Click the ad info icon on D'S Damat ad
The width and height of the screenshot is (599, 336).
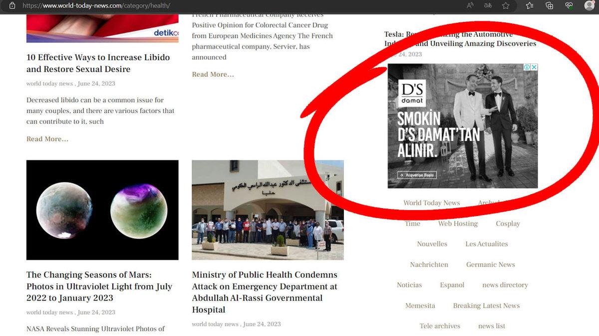tap(527, 67)
